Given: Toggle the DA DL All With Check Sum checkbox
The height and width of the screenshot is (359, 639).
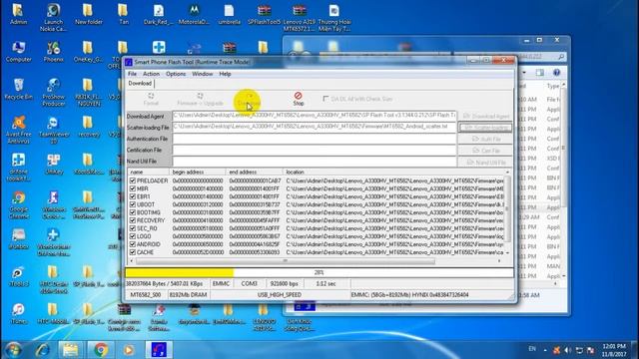Looking at the screenshot, I should coord(325,99).
